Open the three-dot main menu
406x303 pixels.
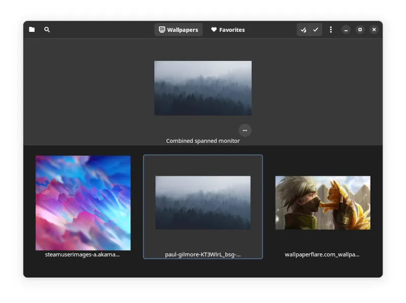coord(331,30)
